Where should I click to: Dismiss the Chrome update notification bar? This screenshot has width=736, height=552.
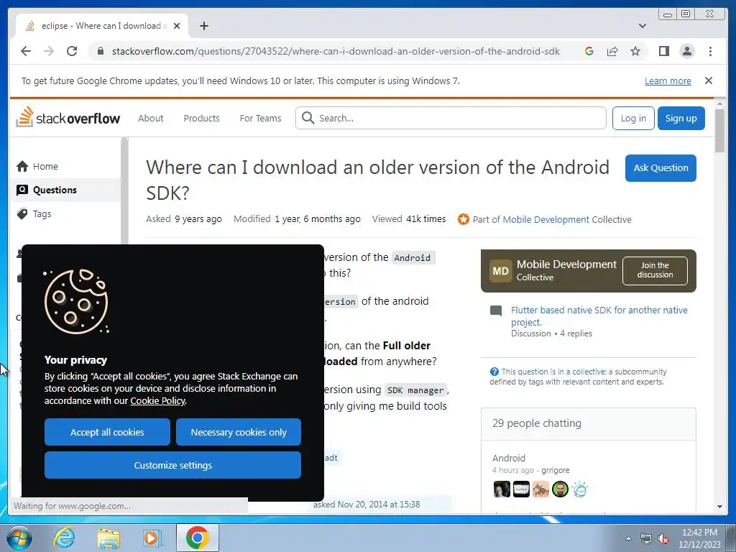(708, 80)
